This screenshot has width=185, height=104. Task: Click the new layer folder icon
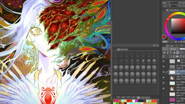coord(178,56)
